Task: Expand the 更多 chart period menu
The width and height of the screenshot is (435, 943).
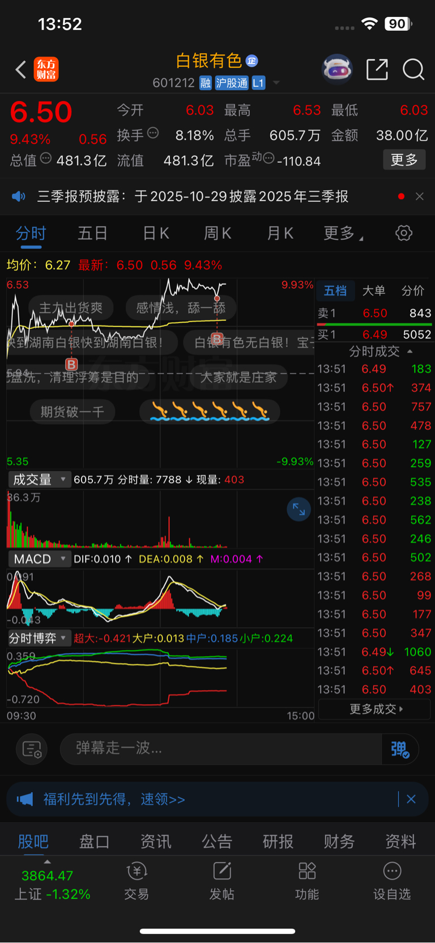Action: pyautogui.click(x=343, y=233)
